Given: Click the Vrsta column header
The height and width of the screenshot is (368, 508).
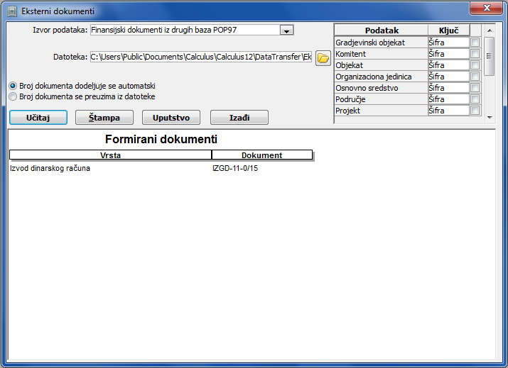Looking at the screenshot, I should [110, 155].
